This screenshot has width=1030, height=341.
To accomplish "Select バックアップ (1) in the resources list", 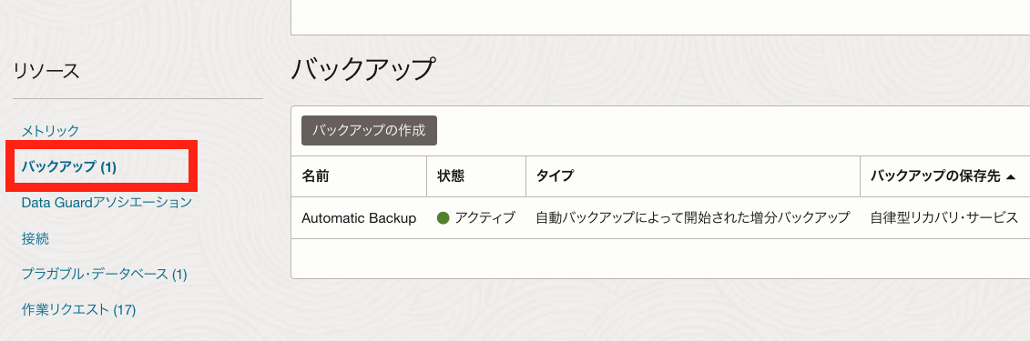I will click(69, 166).
